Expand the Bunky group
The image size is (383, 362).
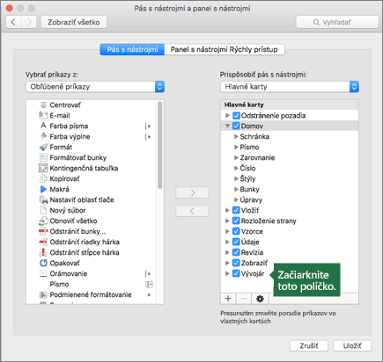click(236, 189)
